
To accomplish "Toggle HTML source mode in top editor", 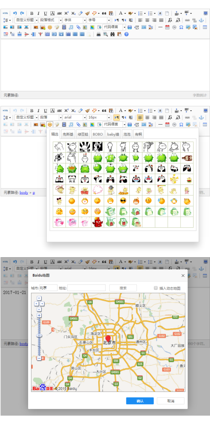I will (x=5, y=13).
